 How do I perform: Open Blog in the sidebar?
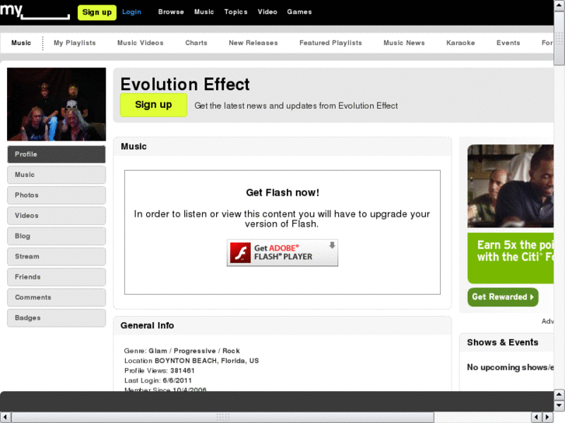pos(56,237)
